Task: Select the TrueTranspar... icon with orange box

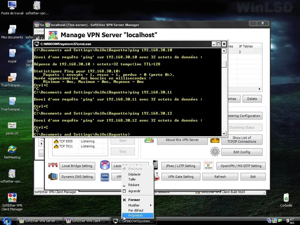Action: coord(12,80)
